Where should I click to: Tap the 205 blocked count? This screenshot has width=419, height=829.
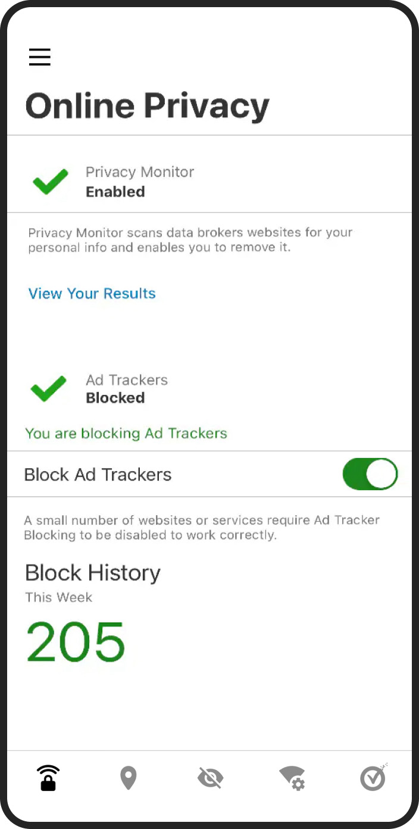(x=76, y=643)
